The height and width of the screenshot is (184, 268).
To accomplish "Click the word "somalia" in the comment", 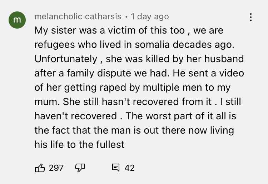I will pyautogui.click(x=154, y=44).
